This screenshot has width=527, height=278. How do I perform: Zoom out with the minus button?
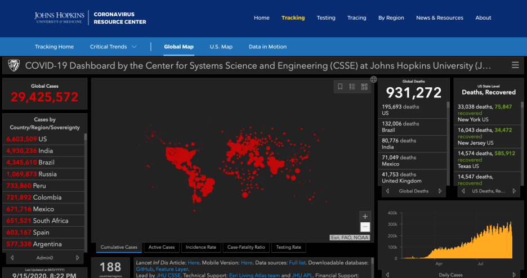coord(365,227)
